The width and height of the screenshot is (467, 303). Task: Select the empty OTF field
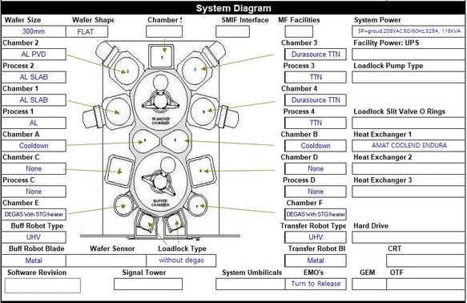(x=426, y=284)
